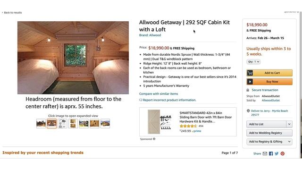Click the Sponsored info icon
The width and height of the screenshot is (302, 170).
click(154, 139)
